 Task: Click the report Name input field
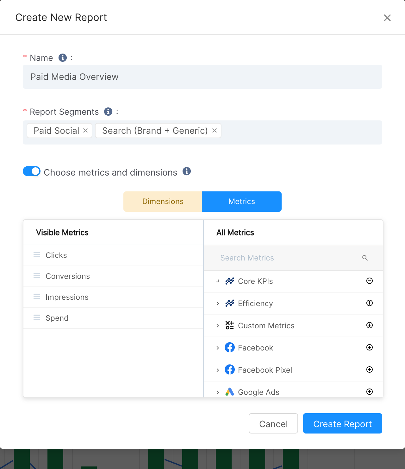pyautogui.click(x=202, y=77)
